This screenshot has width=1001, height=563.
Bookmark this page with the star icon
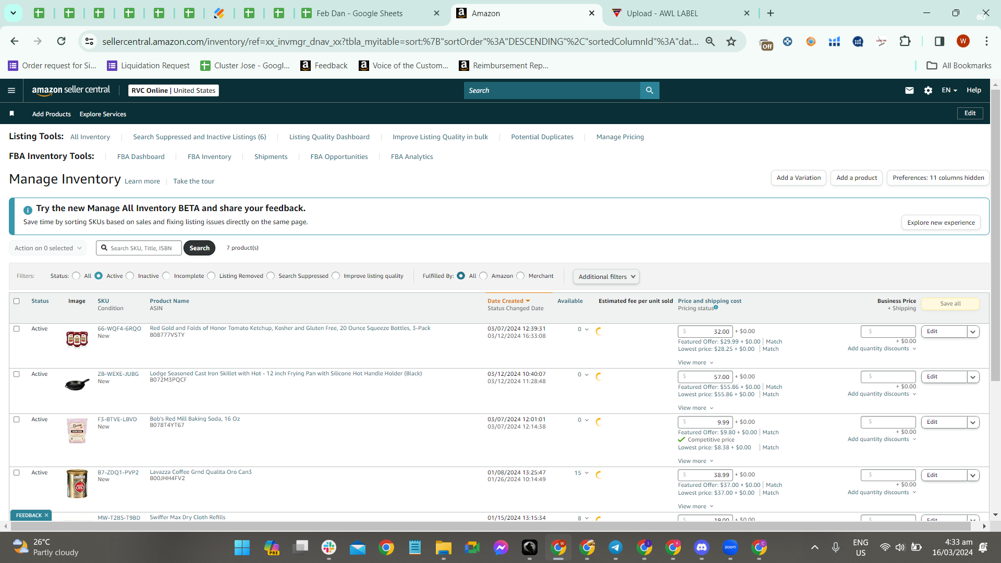point(731,41)
